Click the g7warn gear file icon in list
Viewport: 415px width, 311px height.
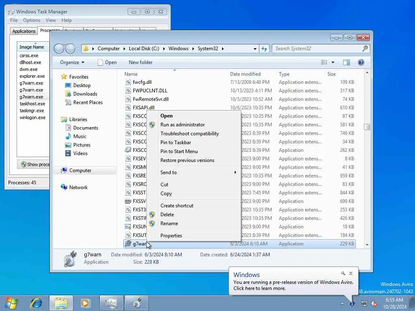(128, 243)
